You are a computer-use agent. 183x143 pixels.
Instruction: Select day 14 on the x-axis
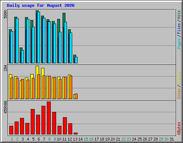point(80,139)
